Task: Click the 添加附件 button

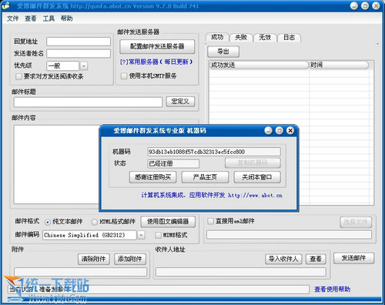Action: click(x=130, y=259)
